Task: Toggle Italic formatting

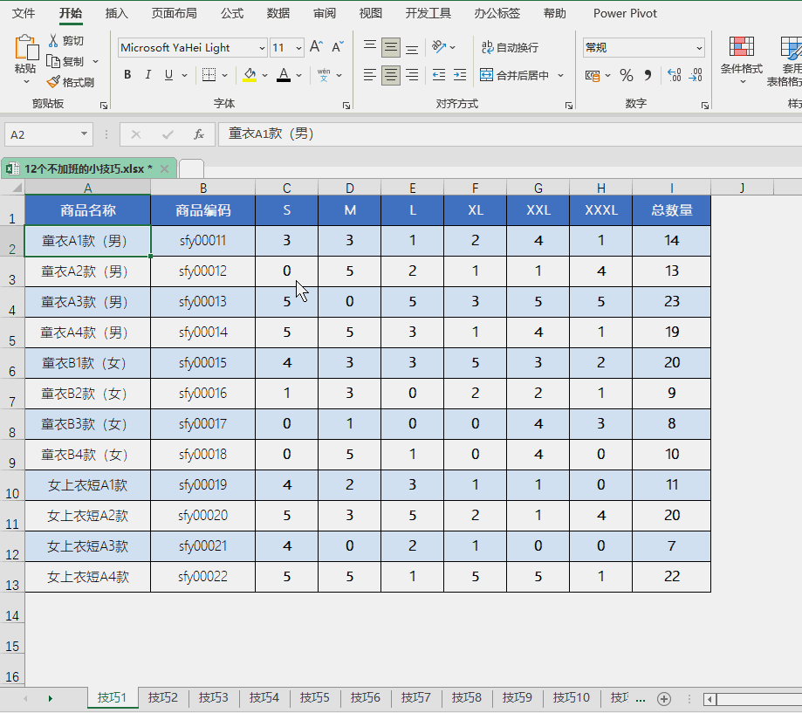Action: click(147, 75)
